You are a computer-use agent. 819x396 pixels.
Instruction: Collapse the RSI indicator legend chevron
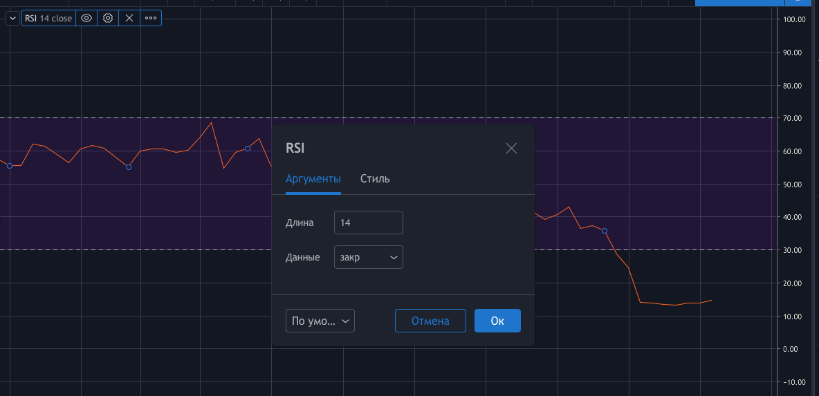(13, 19)
